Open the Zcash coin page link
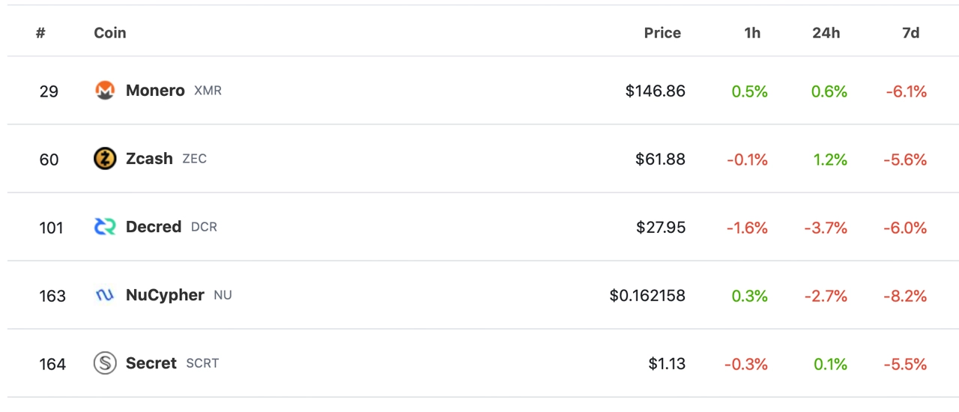Screen dimensions: 959x412 [149, 159]
